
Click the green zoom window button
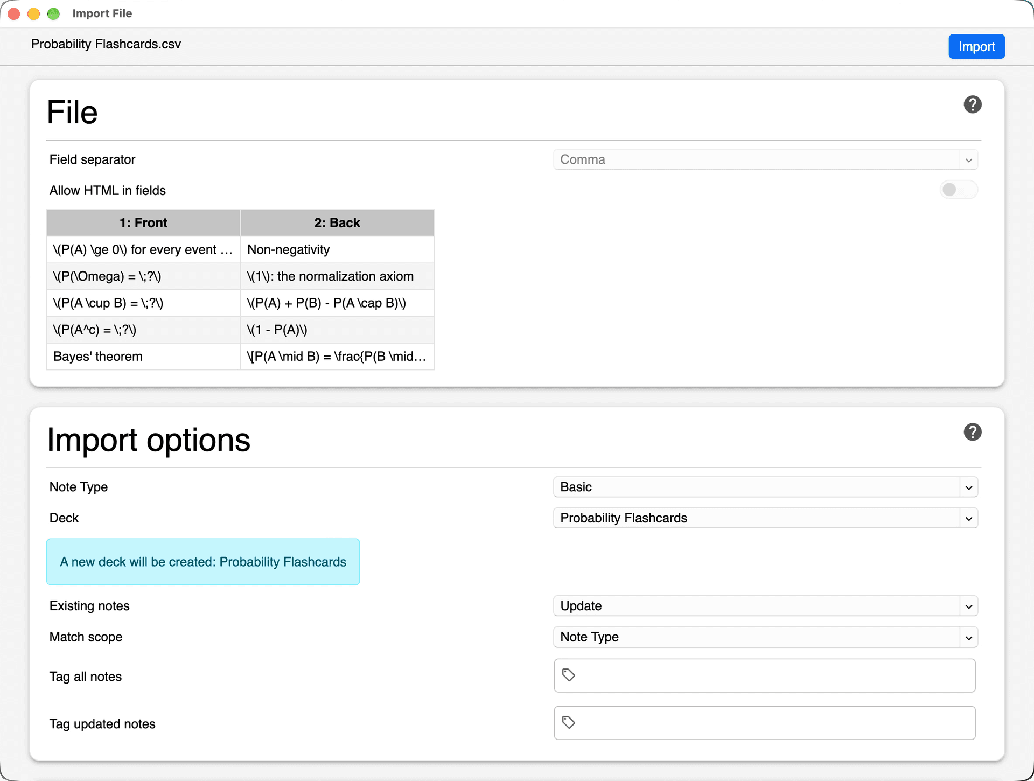tap(53, 13)
